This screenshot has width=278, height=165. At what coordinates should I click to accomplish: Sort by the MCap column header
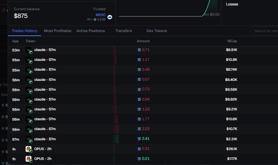(x=232, y=41)
